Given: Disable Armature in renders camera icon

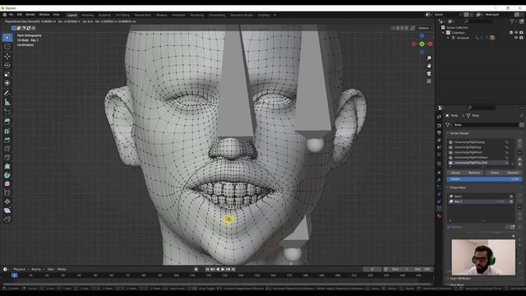Looking at the screenshot, I should [521, 38].
